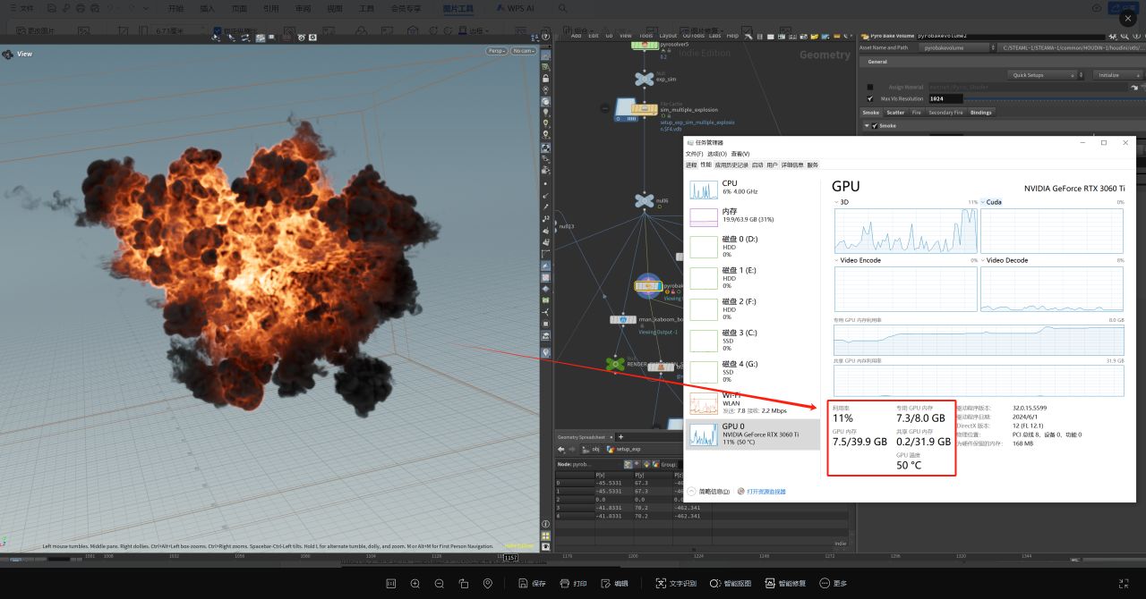Open 文字识别 text recognition tool
The width and height of the screenshot is (1146, 599).
(675, 583)
